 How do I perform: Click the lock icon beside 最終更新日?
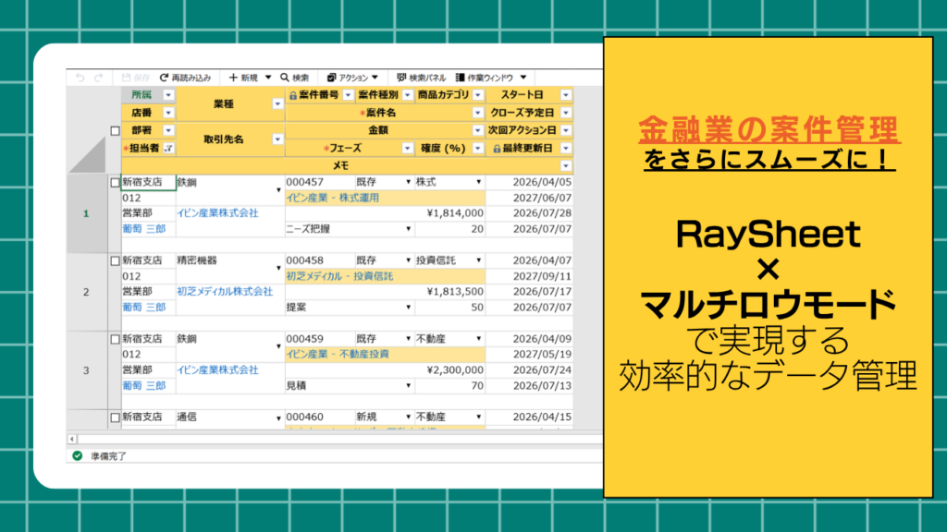point(497,149)
